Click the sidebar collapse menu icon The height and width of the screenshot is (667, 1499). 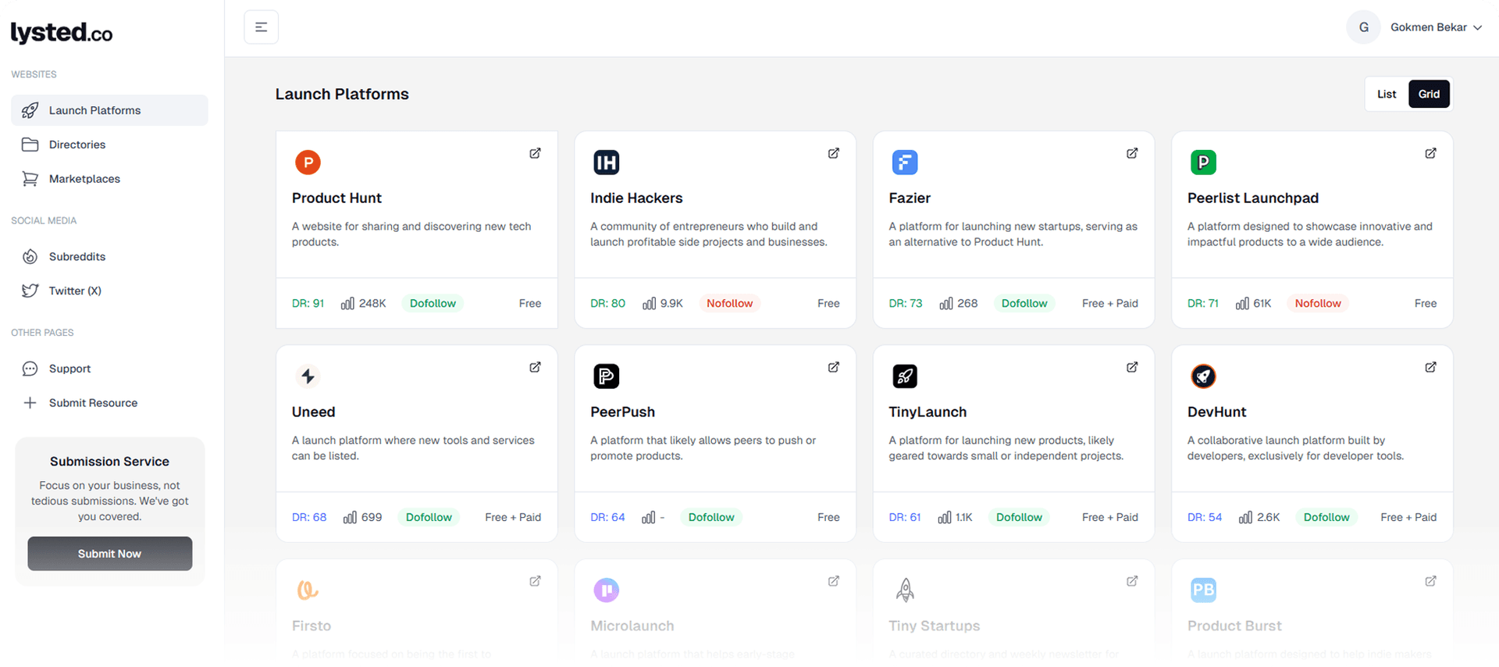point(261,27)
